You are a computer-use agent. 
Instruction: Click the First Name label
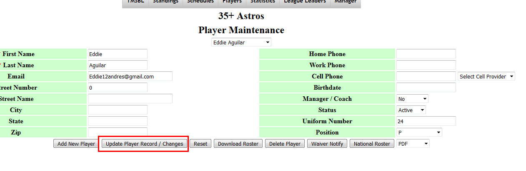18,54
